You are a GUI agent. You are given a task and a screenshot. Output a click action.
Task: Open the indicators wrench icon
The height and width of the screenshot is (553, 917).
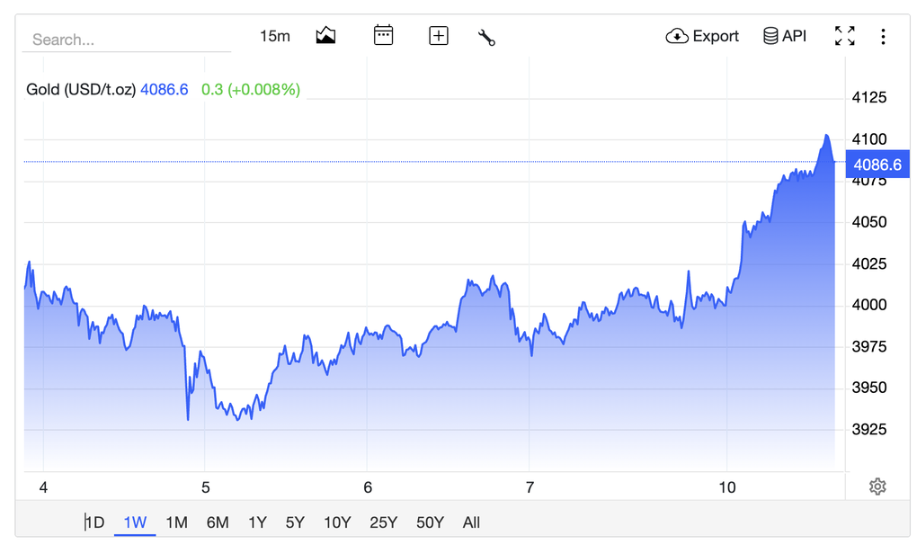tap(485, 36)
